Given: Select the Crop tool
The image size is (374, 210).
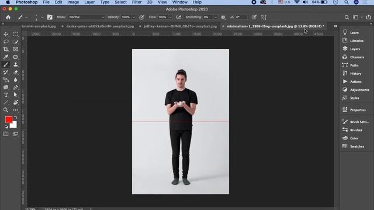Looking at the screenshot, I should tap(6, 49).
